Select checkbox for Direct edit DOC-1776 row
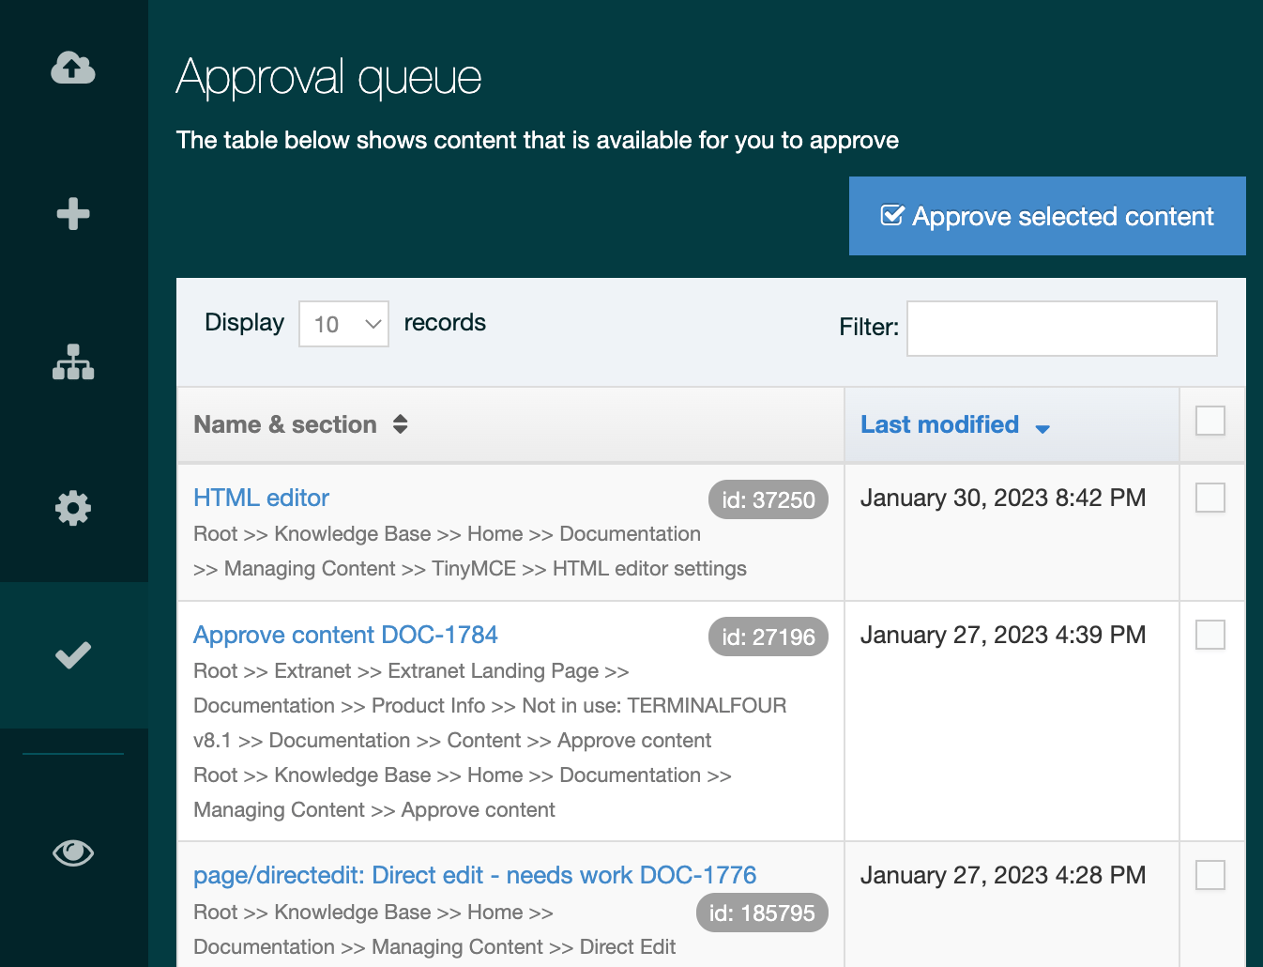 (1210, 875)
